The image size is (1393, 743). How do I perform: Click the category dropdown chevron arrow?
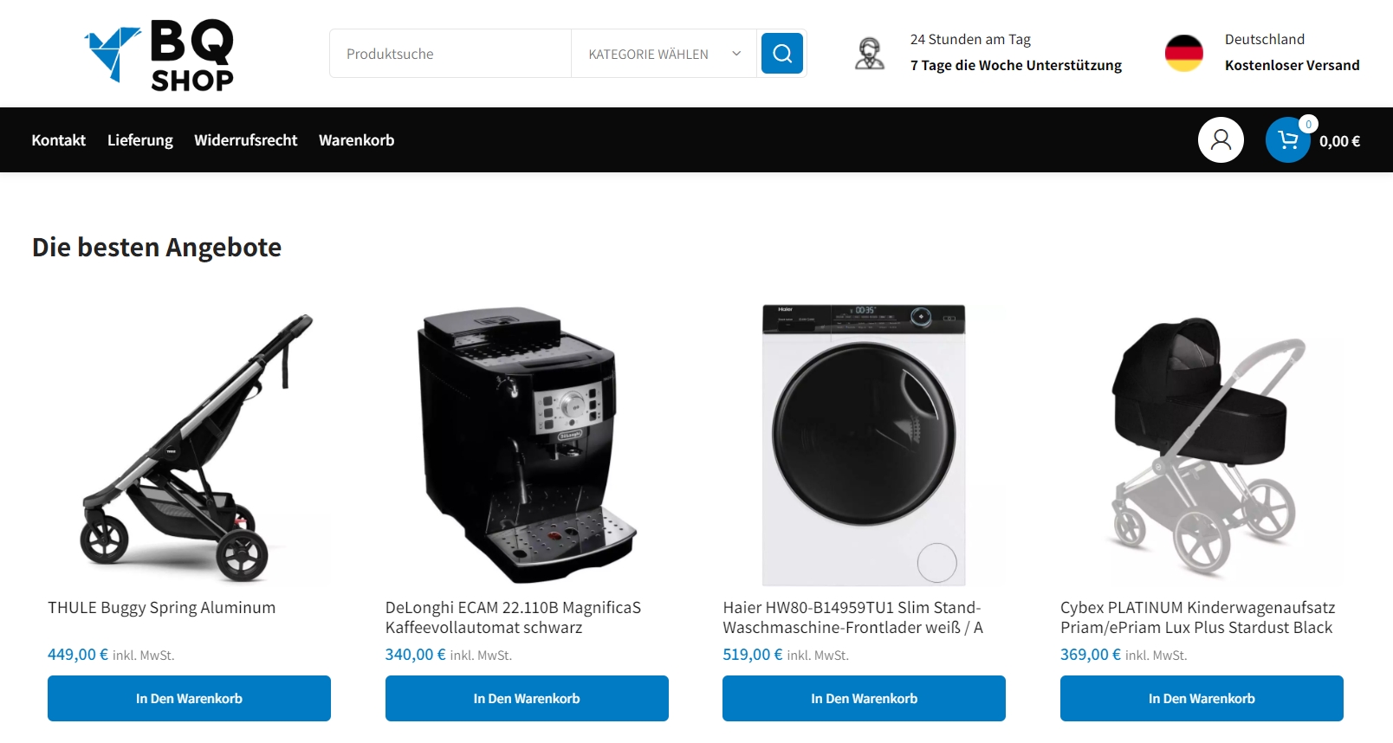click(736, 54)
